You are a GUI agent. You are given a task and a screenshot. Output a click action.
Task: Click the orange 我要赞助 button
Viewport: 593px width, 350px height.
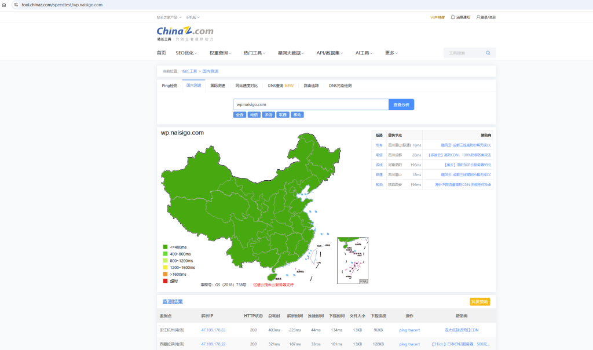[479, 301]
